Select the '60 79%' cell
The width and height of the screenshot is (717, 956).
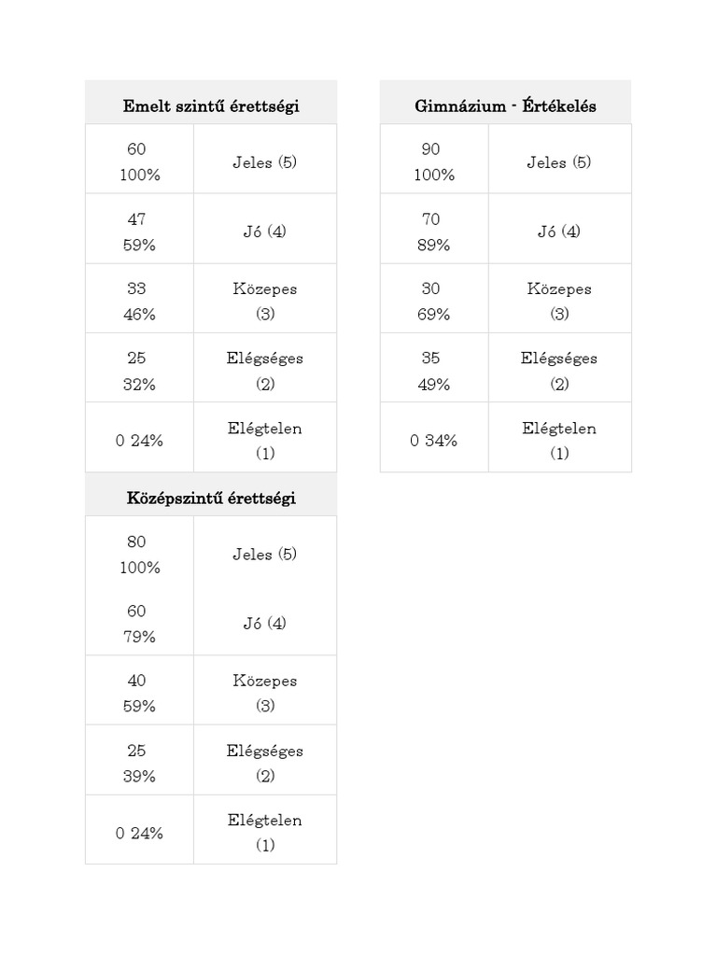tap(139, 624)
